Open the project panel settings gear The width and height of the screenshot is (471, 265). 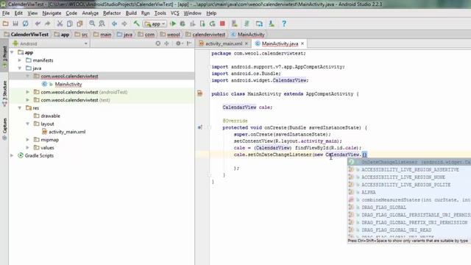click(179, 43)
